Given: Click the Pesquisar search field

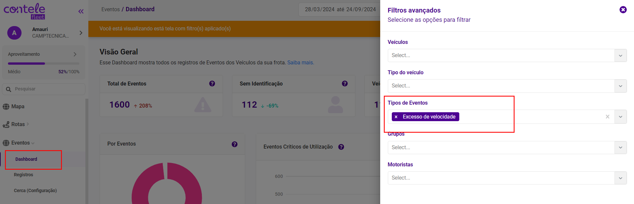Looking at the screenshot, I should pos(46,89).
